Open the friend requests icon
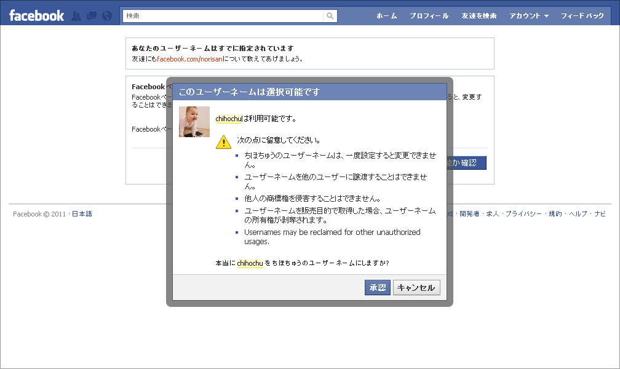Image resolution: width=620 pixels, height=369 pixels. [x=76, y=16]
